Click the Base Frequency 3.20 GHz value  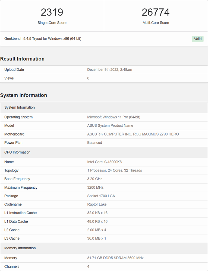tap(95, 179)
